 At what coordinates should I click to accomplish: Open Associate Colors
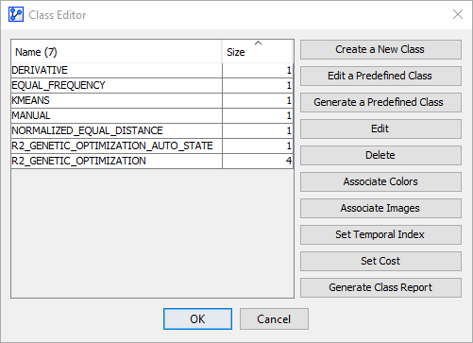[x=380, y=181]
